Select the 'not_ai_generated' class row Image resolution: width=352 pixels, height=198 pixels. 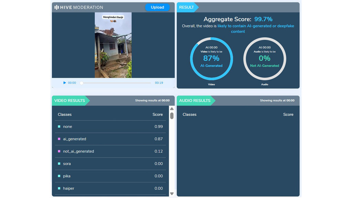[110, 151]
